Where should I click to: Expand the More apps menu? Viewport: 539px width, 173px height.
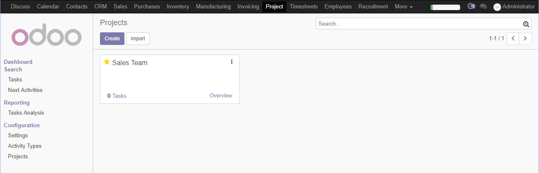tap(404, 6)
